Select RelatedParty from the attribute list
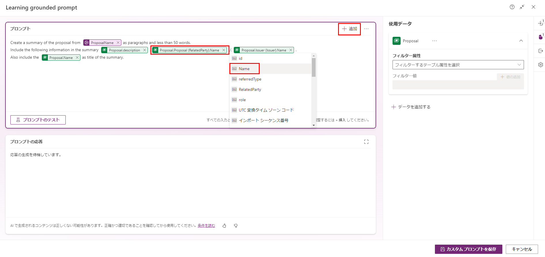The width and height of the screenshot is (545, 257). coord(271,89)
